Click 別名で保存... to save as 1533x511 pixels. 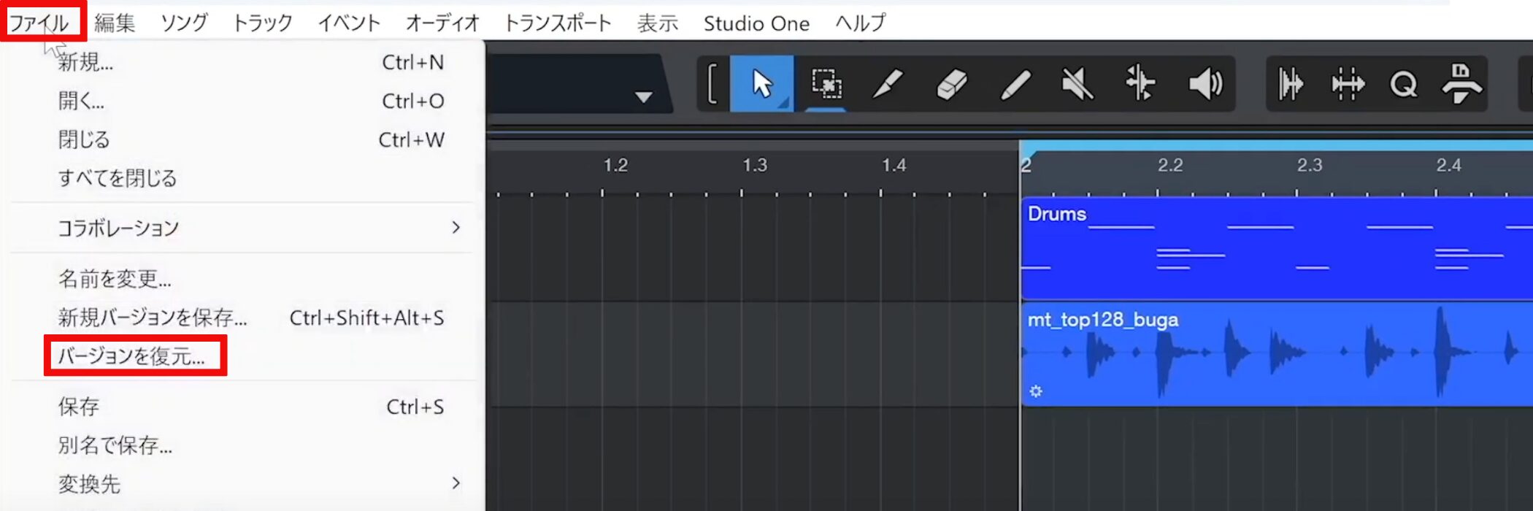pyautogui.click(x=115, y=445)
